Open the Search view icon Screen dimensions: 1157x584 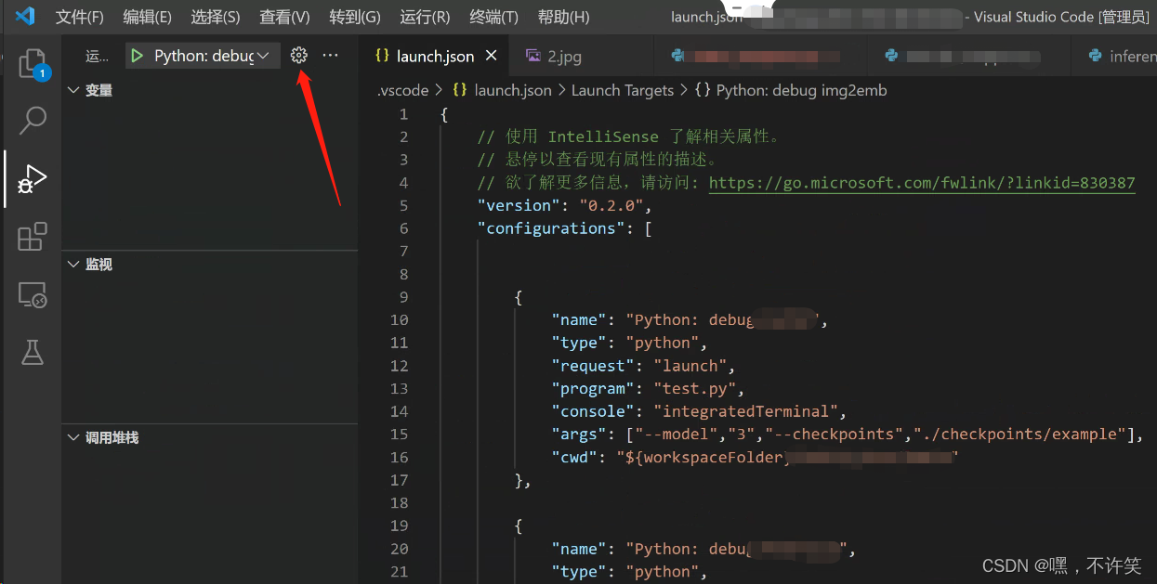33,120
